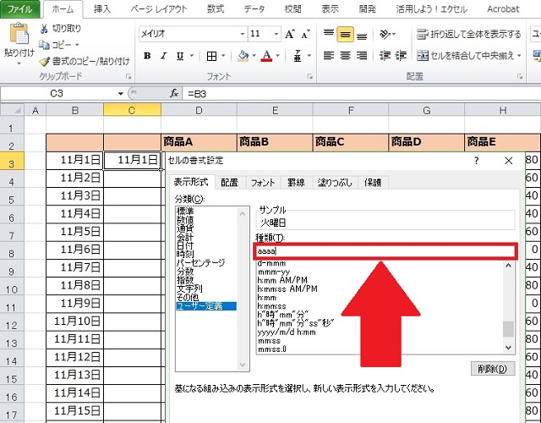
Task: Decrease cell indent
Action: coord(385,55)
